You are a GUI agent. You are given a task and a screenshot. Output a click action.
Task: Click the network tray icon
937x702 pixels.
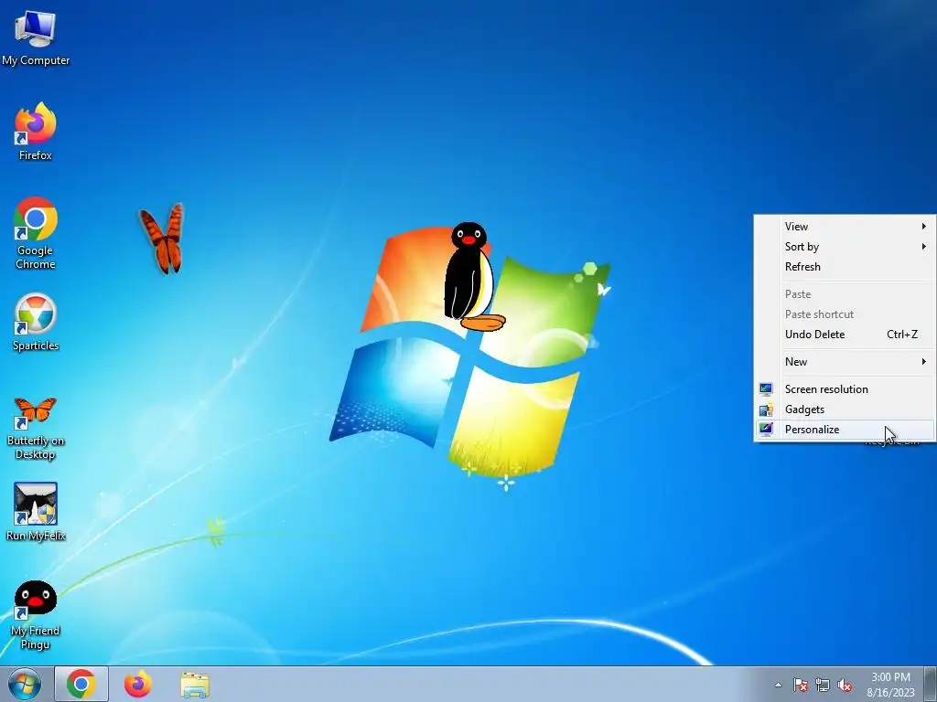pyautogui.click(x=823, y=685)
